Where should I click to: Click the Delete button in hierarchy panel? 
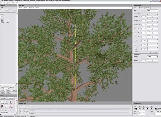coord(14,91)
